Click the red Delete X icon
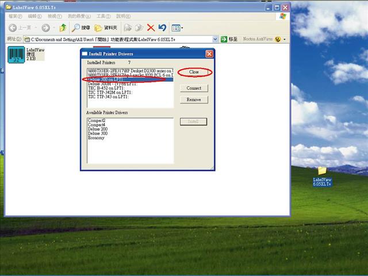The image size is (368, 276). tap(151, 28)
